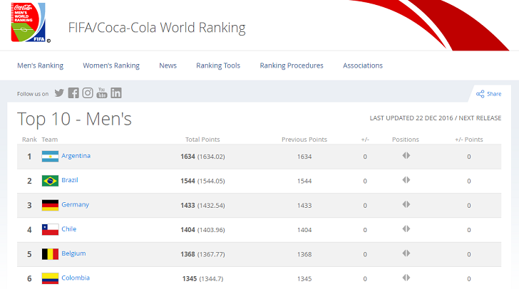Image resolution: width=519 pixels, height=289 pixels.
Task: Open the LinkedIn social icon
Action: 115,93
